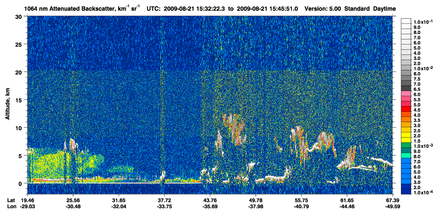
Task: Click the legend label '7.5'
Action: coord(417,79)
